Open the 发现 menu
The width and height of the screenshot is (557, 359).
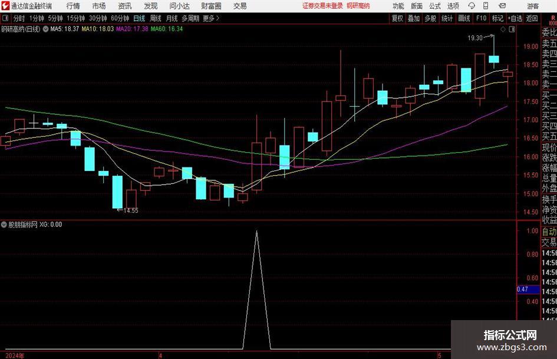(x=151, y=6)
